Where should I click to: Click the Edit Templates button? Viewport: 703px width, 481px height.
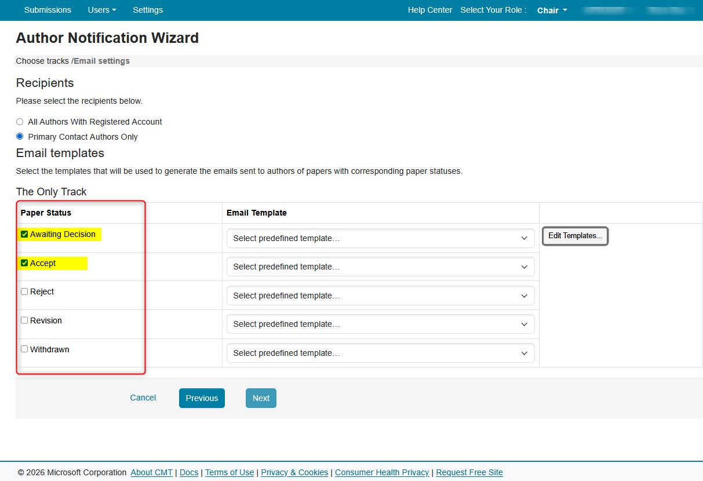[x=574, y=236]
